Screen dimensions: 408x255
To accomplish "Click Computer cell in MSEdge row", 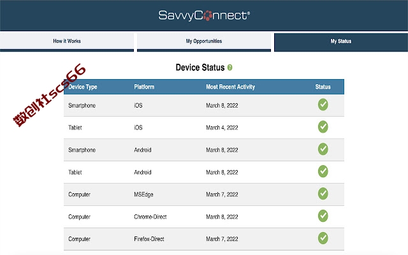I will pyautogui.click(x=79, y=194).
